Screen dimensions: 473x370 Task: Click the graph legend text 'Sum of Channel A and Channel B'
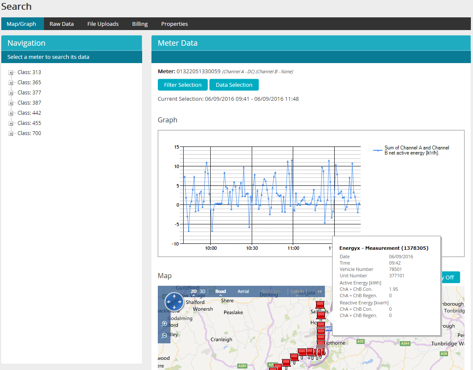pyautogui.click(x=417, y=150)
